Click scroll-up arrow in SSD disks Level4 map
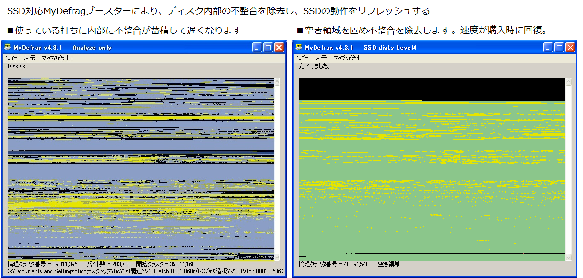Image resolution: width=583 pixels, height=278 pixels. (568, 82)
